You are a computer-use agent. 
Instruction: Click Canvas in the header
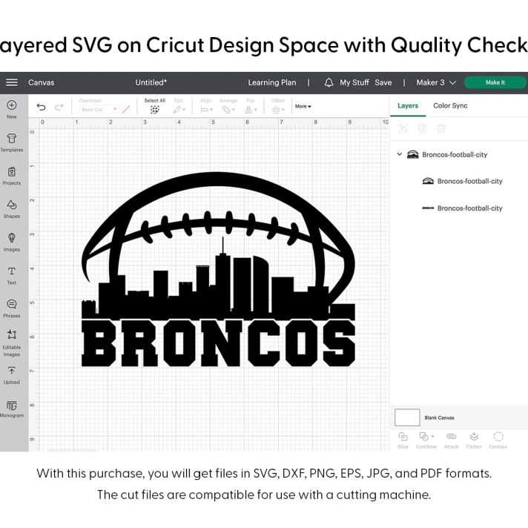[41, 82]
